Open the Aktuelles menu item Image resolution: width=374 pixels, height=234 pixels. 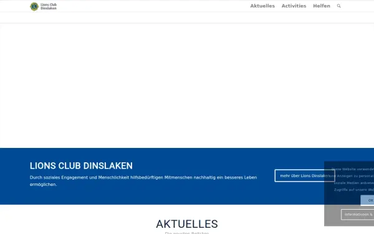pos(262,6)
